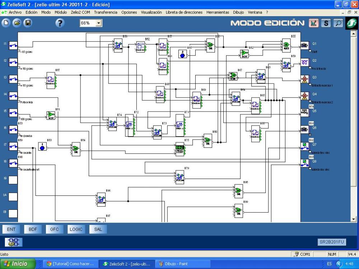Select output Q5 tap block
This screenshot has width=359, height=269.
(305, 113)
